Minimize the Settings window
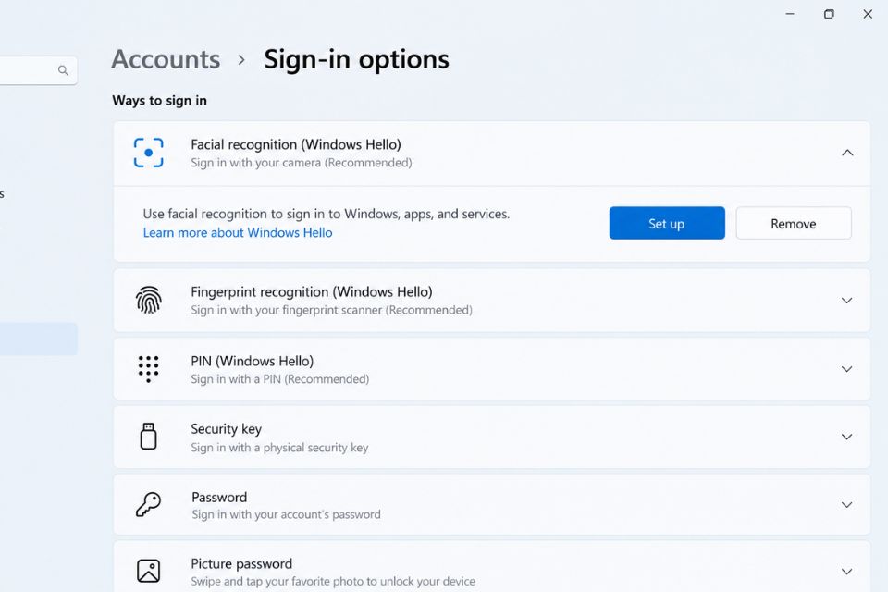Viewport: 888px width, 592px height. tap(790, 14)
